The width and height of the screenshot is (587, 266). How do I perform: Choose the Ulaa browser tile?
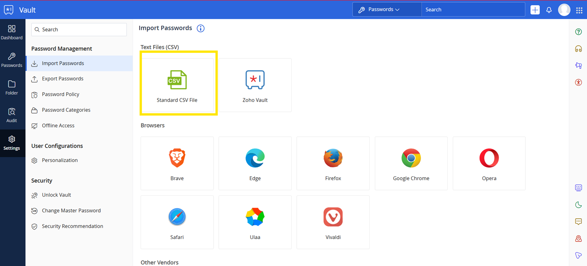coord(255,222)
